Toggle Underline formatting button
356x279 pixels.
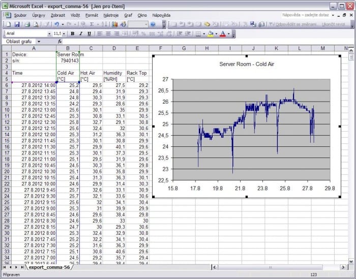point(90,34)
